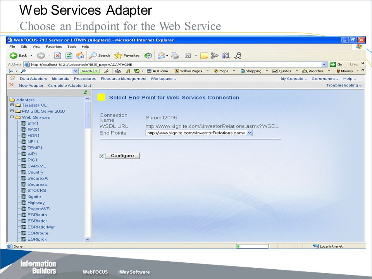
Task: Open the Resource Management link
Action: point(124,79)
